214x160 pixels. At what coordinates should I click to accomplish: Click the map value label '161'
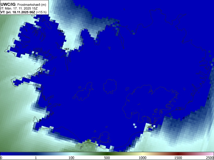(x=67, y=49)
